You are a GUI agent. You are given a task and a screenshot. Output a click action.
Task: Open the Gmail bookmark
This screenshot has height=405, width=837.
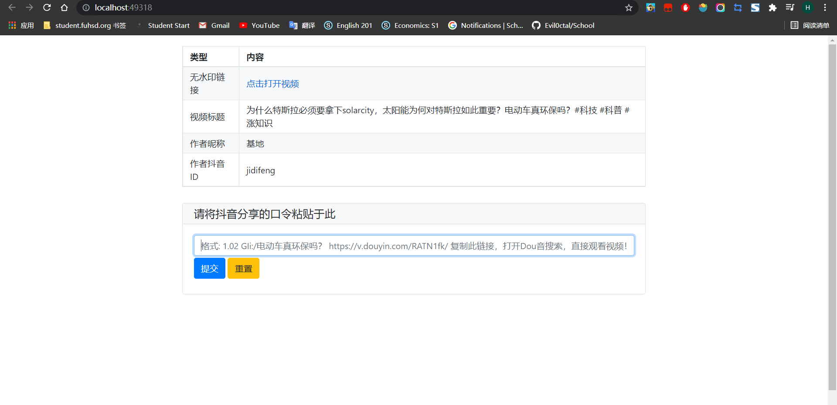[214, 25]
